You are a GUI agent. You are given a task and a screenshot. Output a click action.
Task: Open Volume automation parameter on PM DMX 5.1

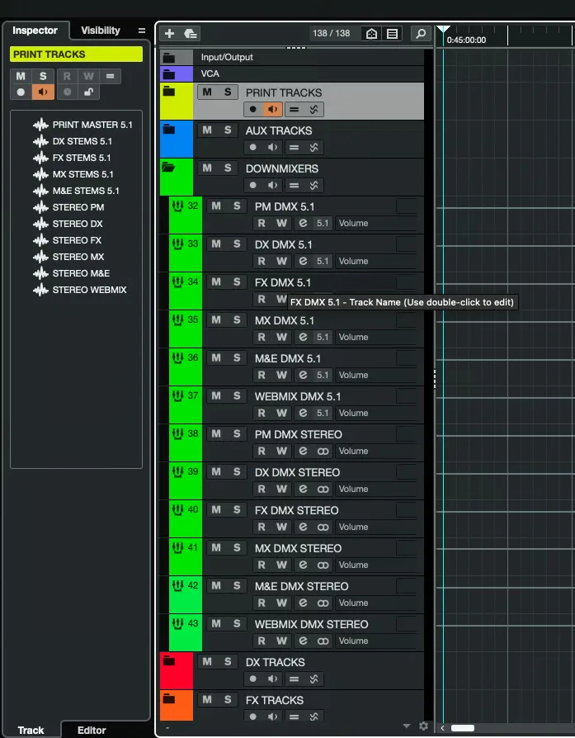[x=375, y=223]
